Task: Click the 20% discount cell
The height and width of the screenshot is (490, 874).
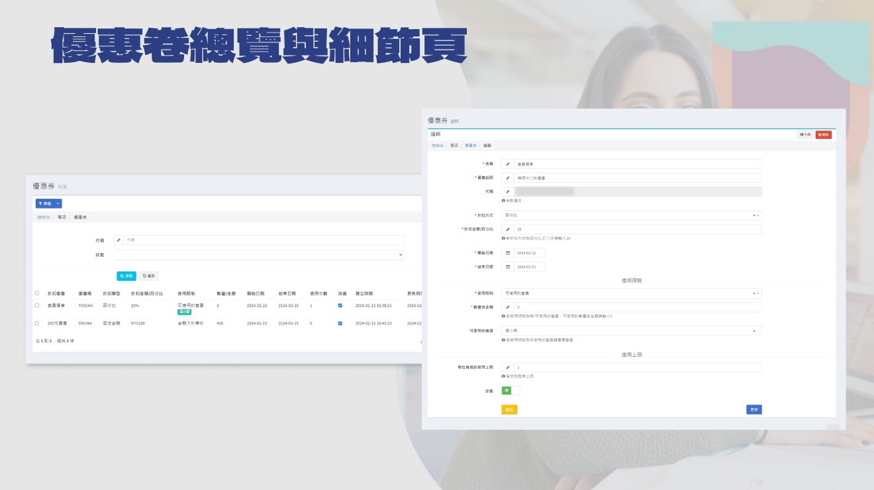Action: point(135,306)
